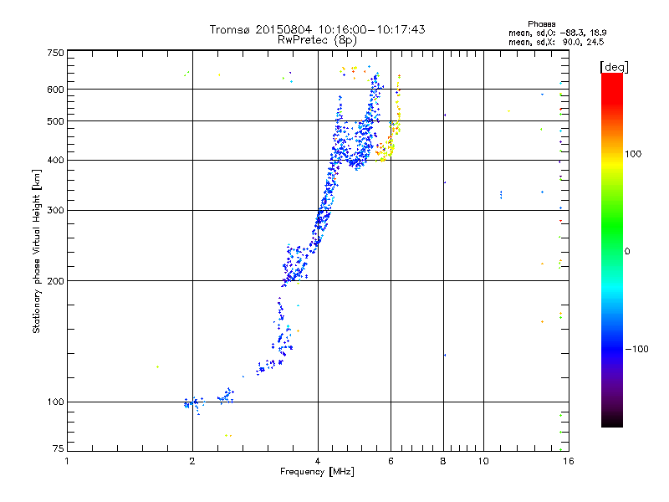Click x-axis tick label '4'
Image resolution: width=669 pixels, height=502 pixels.
pos(318,461)
